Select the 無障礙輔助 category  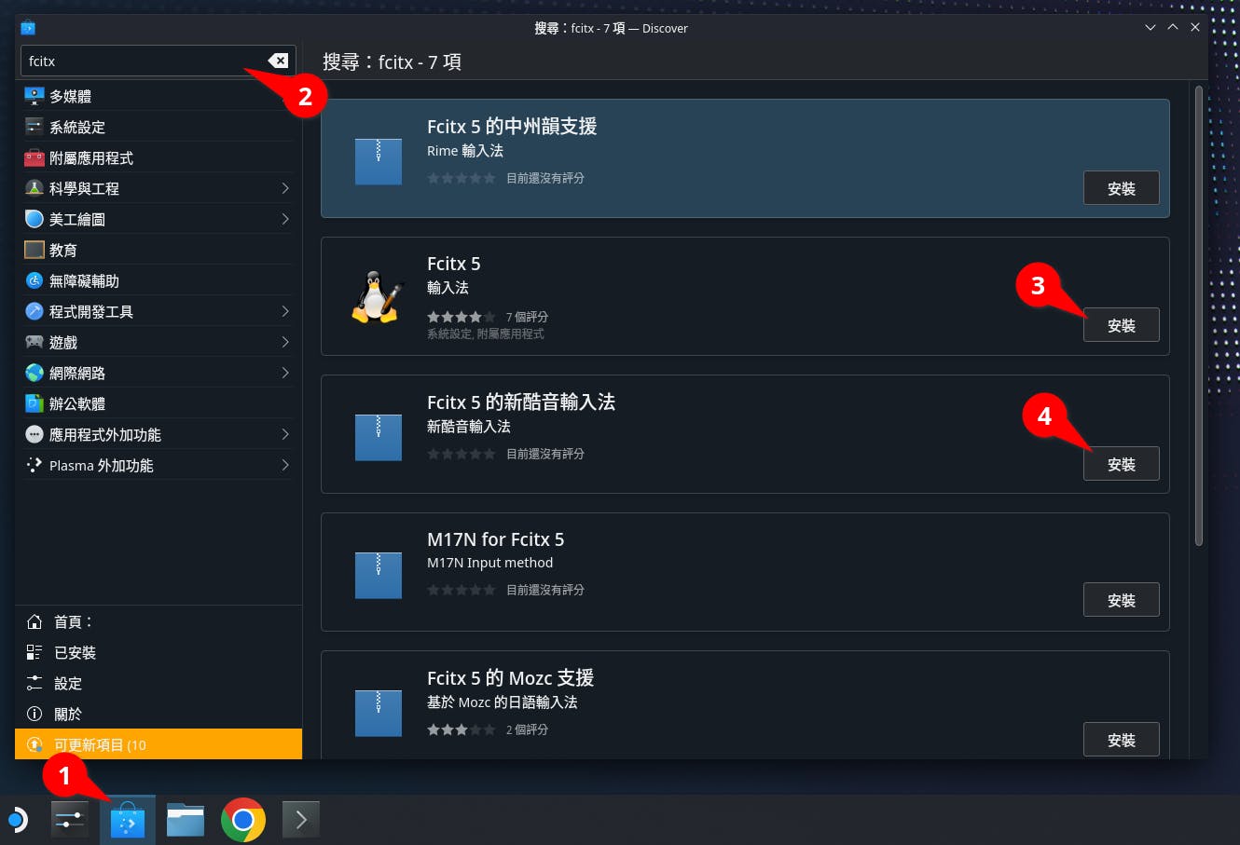(x=157, y=280)
